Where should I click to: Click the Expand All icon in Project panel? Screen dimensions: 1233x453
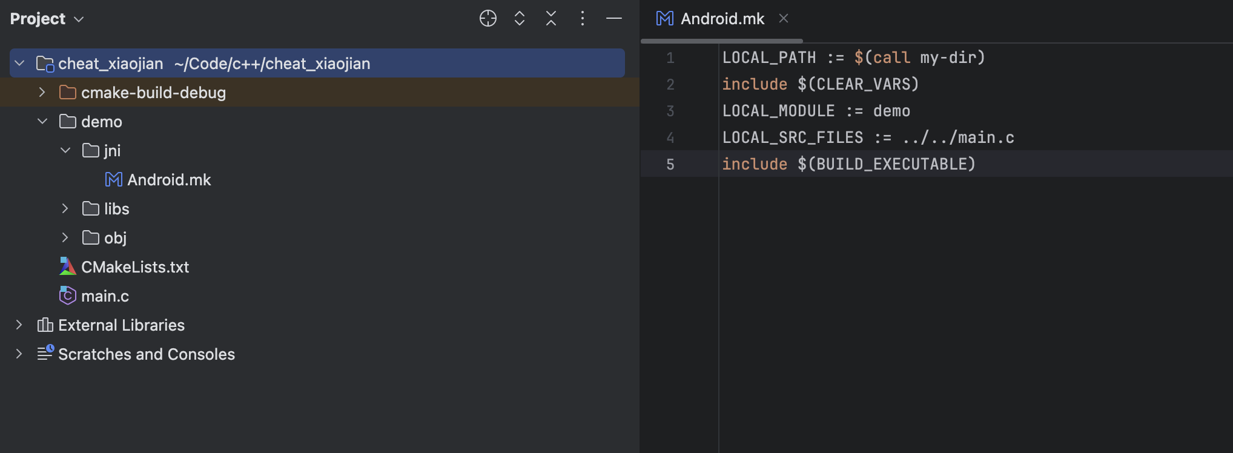519,19
